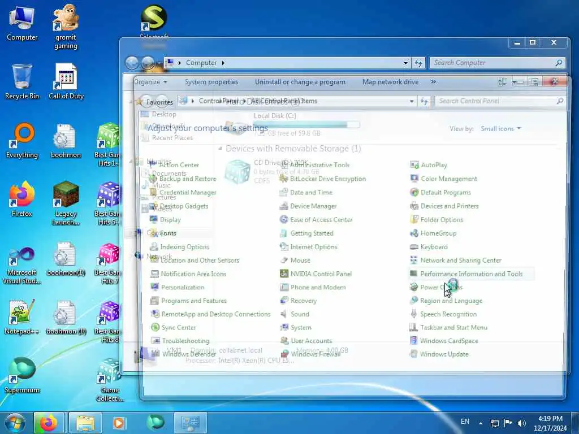Open NVIDIA Control Panel item
Viewport: 579px width, 434px height.
click(316, 274)
